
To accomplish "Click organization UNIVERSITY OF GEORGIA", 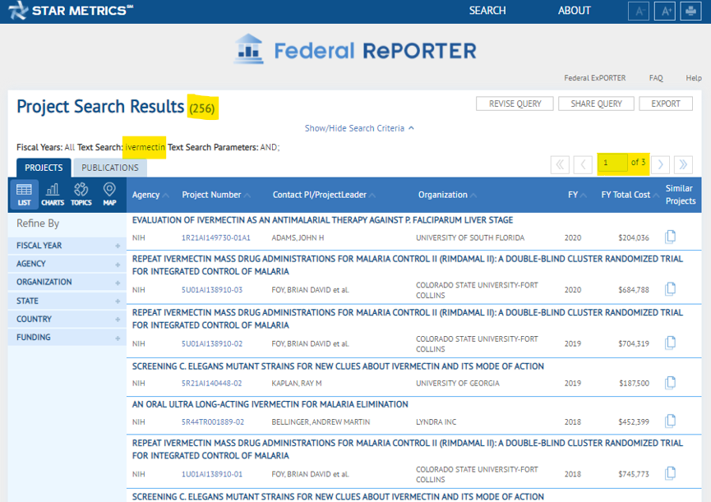I will point(458,384).
